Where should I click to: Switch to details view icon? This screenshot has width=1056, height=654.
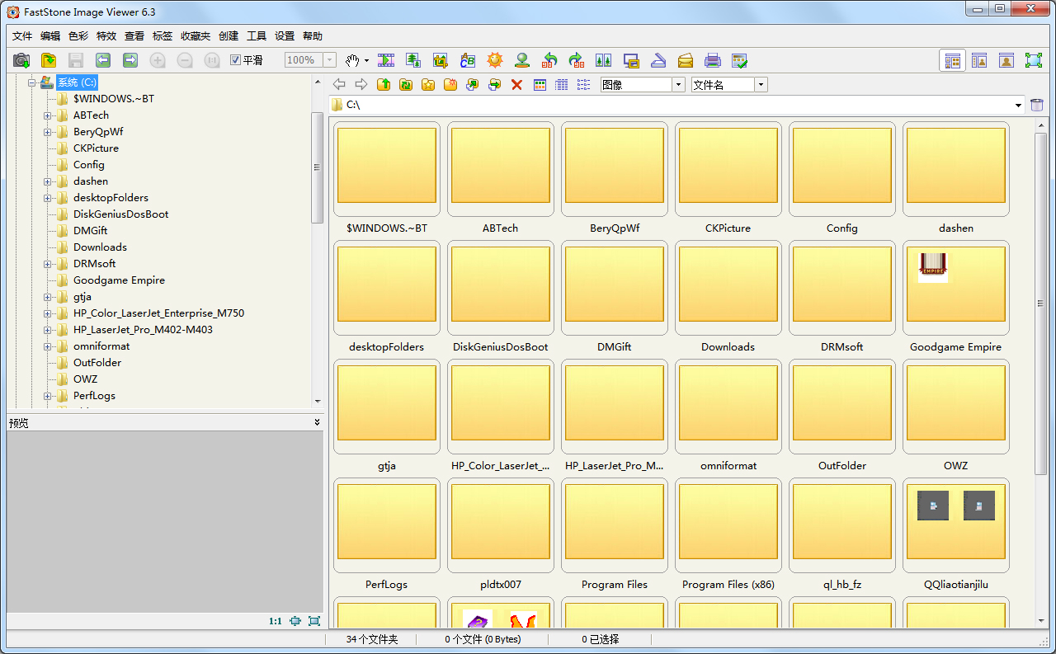[563, 84]
